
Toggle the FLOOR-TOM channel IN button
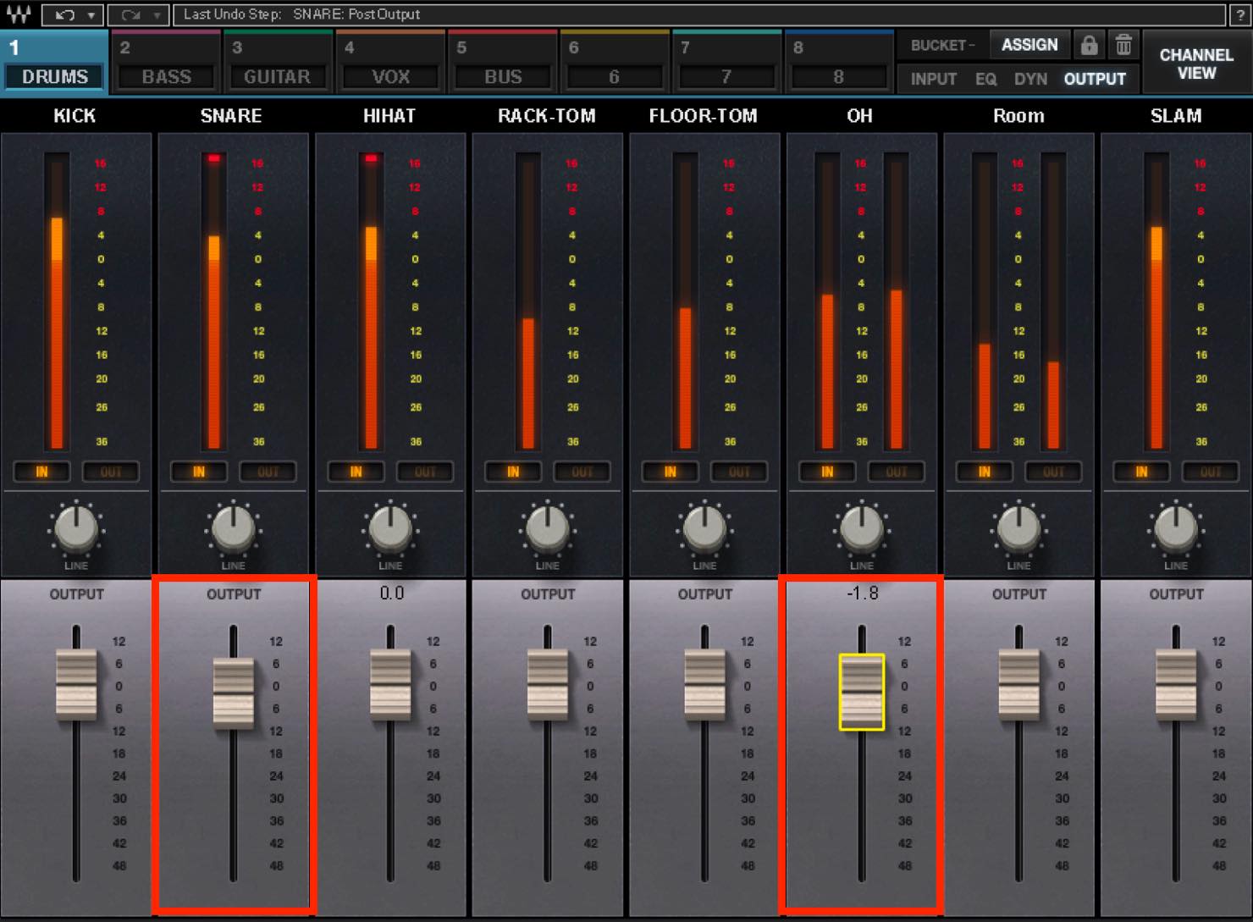670,472
